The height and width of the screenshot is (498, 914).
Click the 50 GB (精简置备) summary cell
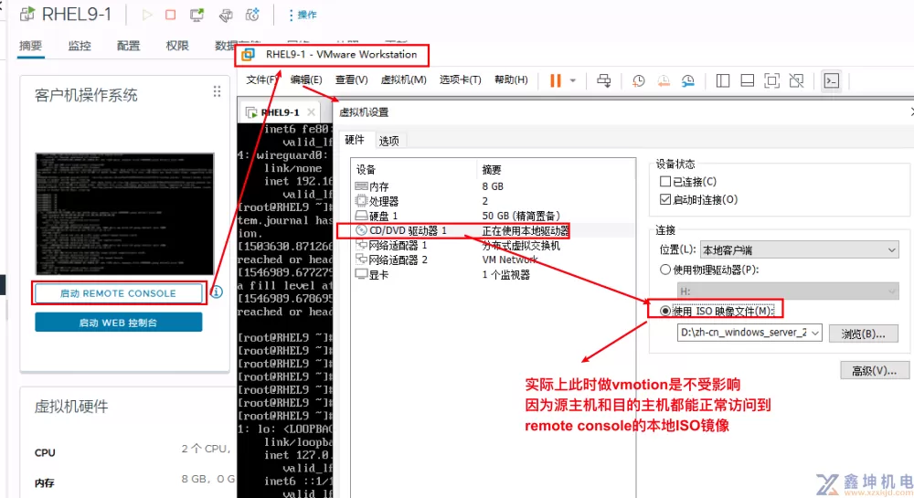pos(521,216)
